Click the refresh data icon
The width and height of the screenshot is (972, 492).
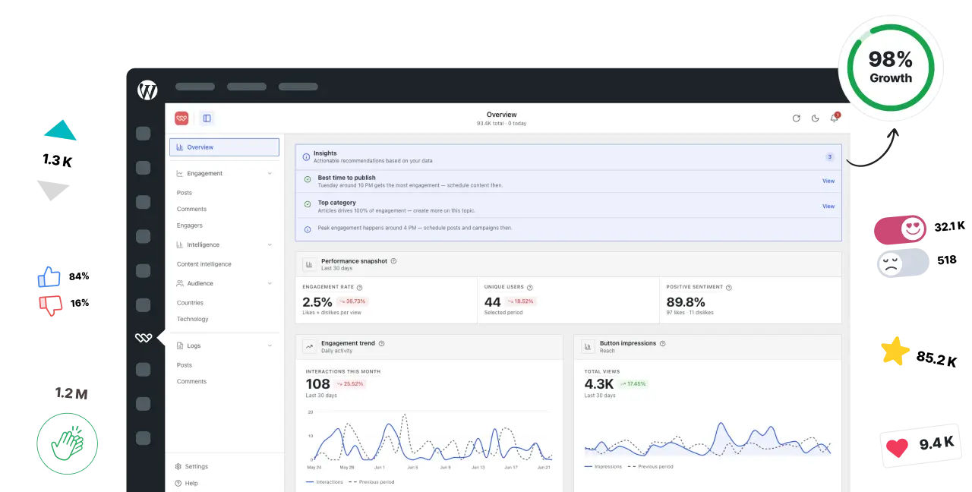click(x=796, y=118)
